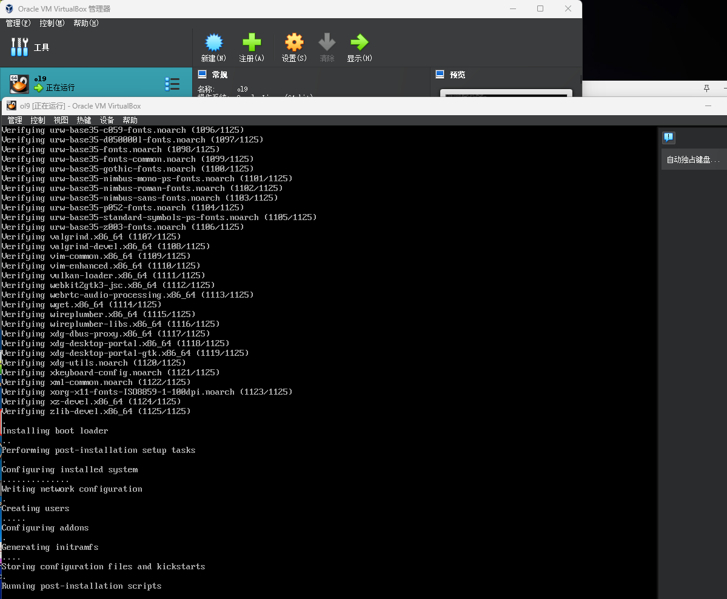Click the VM preview thumbnail in Manager
727x599 pixels.
pyautogui.click(x=506, y=93)
